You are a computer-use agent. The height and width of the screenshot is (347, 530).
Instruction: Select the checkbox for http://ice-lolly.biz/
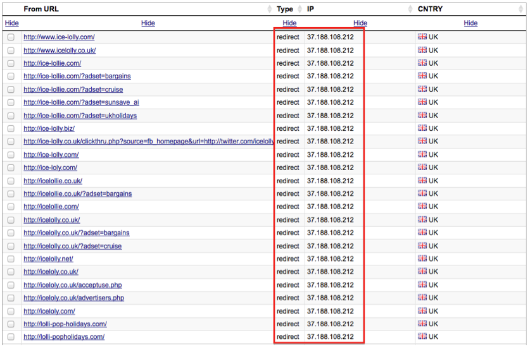(11, 128)
